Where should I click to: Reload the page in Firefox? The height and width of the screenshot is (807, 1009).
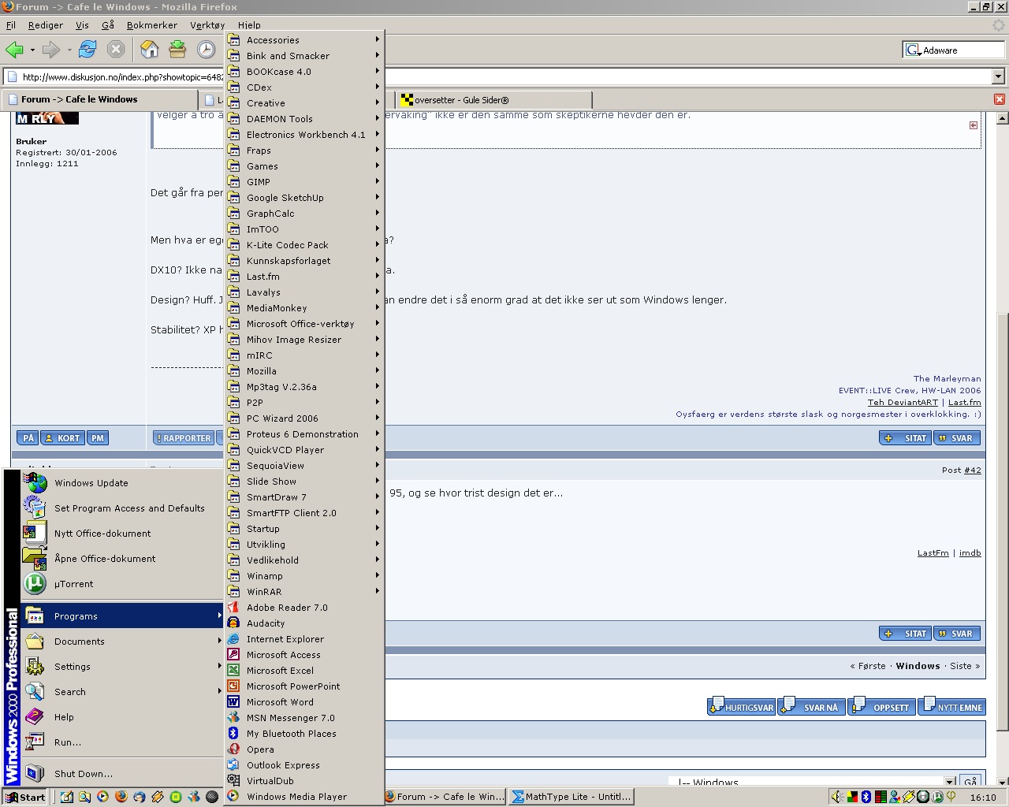(87, 50)
